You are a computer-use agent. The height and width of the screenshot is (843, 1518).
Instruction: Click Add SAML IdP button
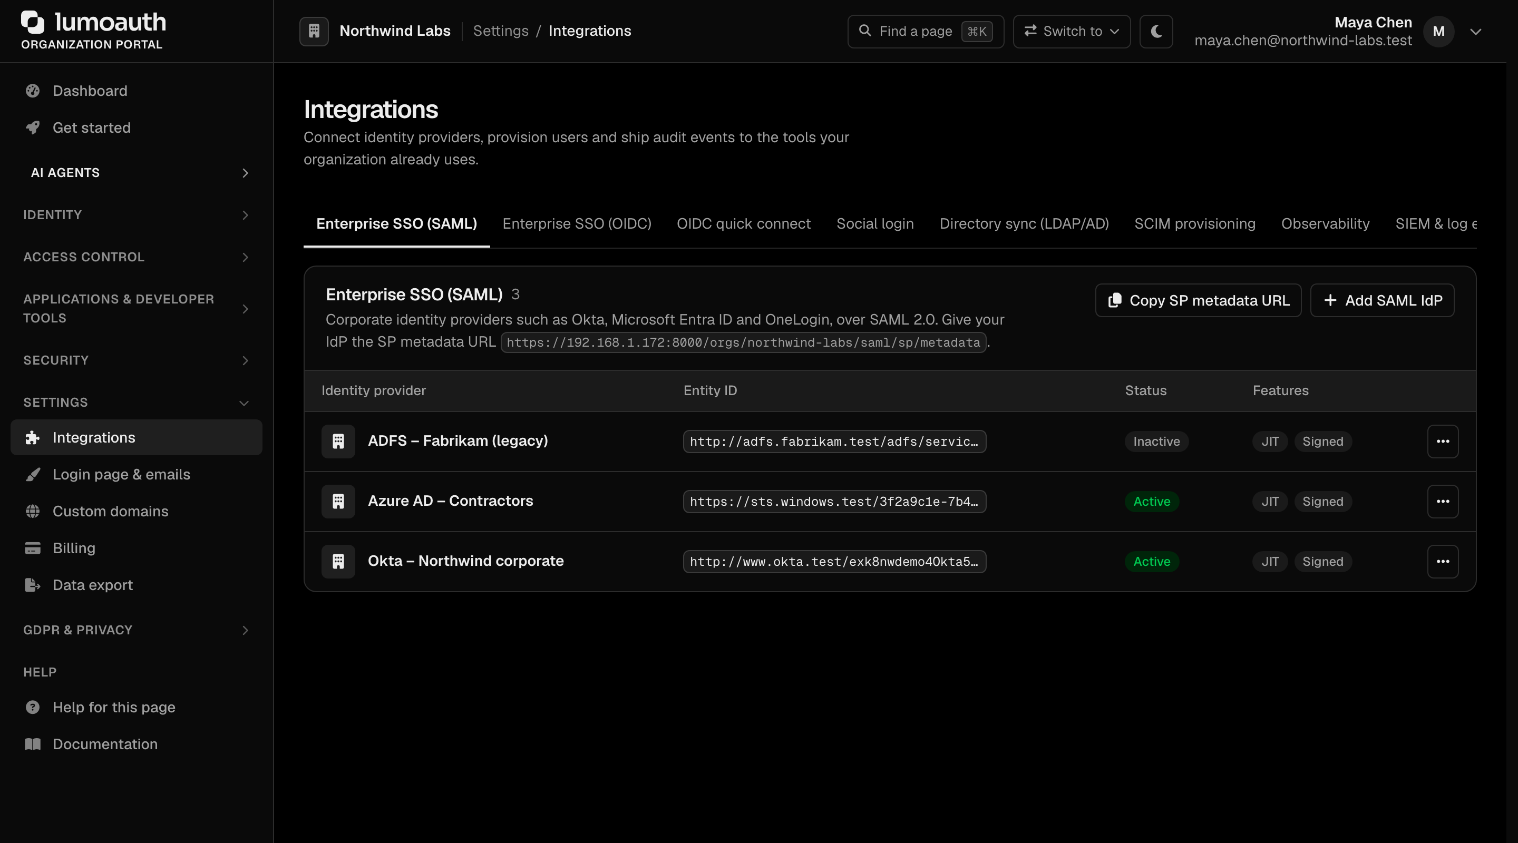(1382, 300)
